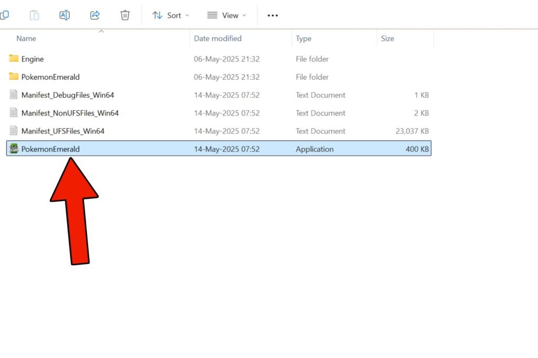Select the Engine folder icon
Screen dimensions: 538x358
click(14, 58)
